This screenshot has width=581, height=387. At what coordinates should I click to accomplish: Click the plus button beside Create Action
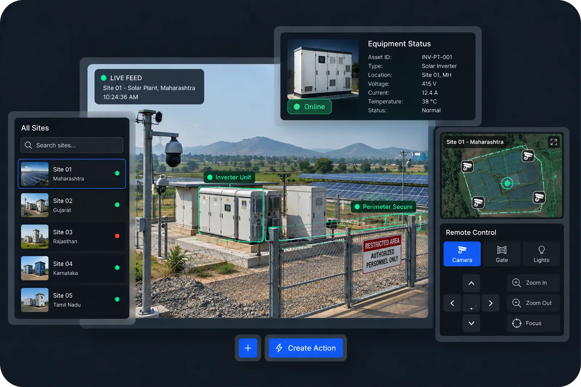click(248, 348)
